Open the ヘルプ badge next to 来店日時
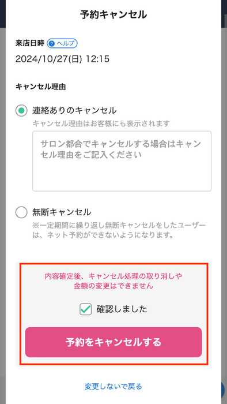The width and height of the screenshot is (227, 404). pyautogui.click(x=62, y=43)
